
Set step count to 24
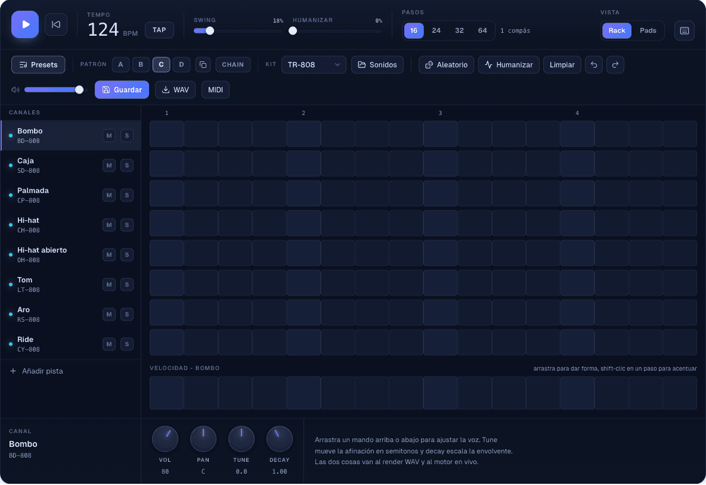click(436, 30)
